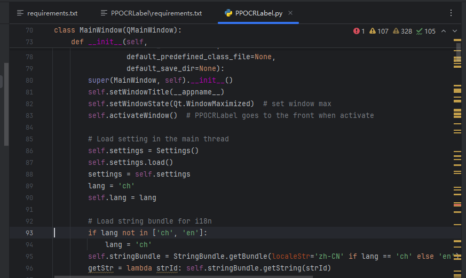Screen dimensions: 466x278
Task: Open the editor tabs more-options menu
Action: (x=451, y=13)
